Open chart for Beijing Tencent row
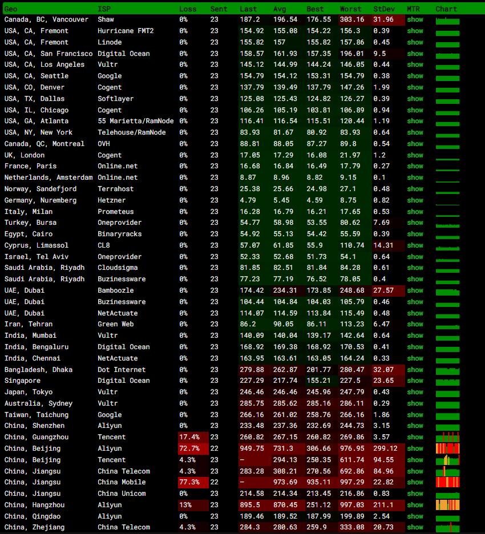 point(447,460)
